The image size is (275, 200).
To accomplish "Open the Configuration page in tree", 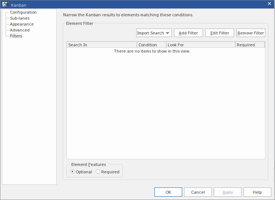I will [23, 12].
